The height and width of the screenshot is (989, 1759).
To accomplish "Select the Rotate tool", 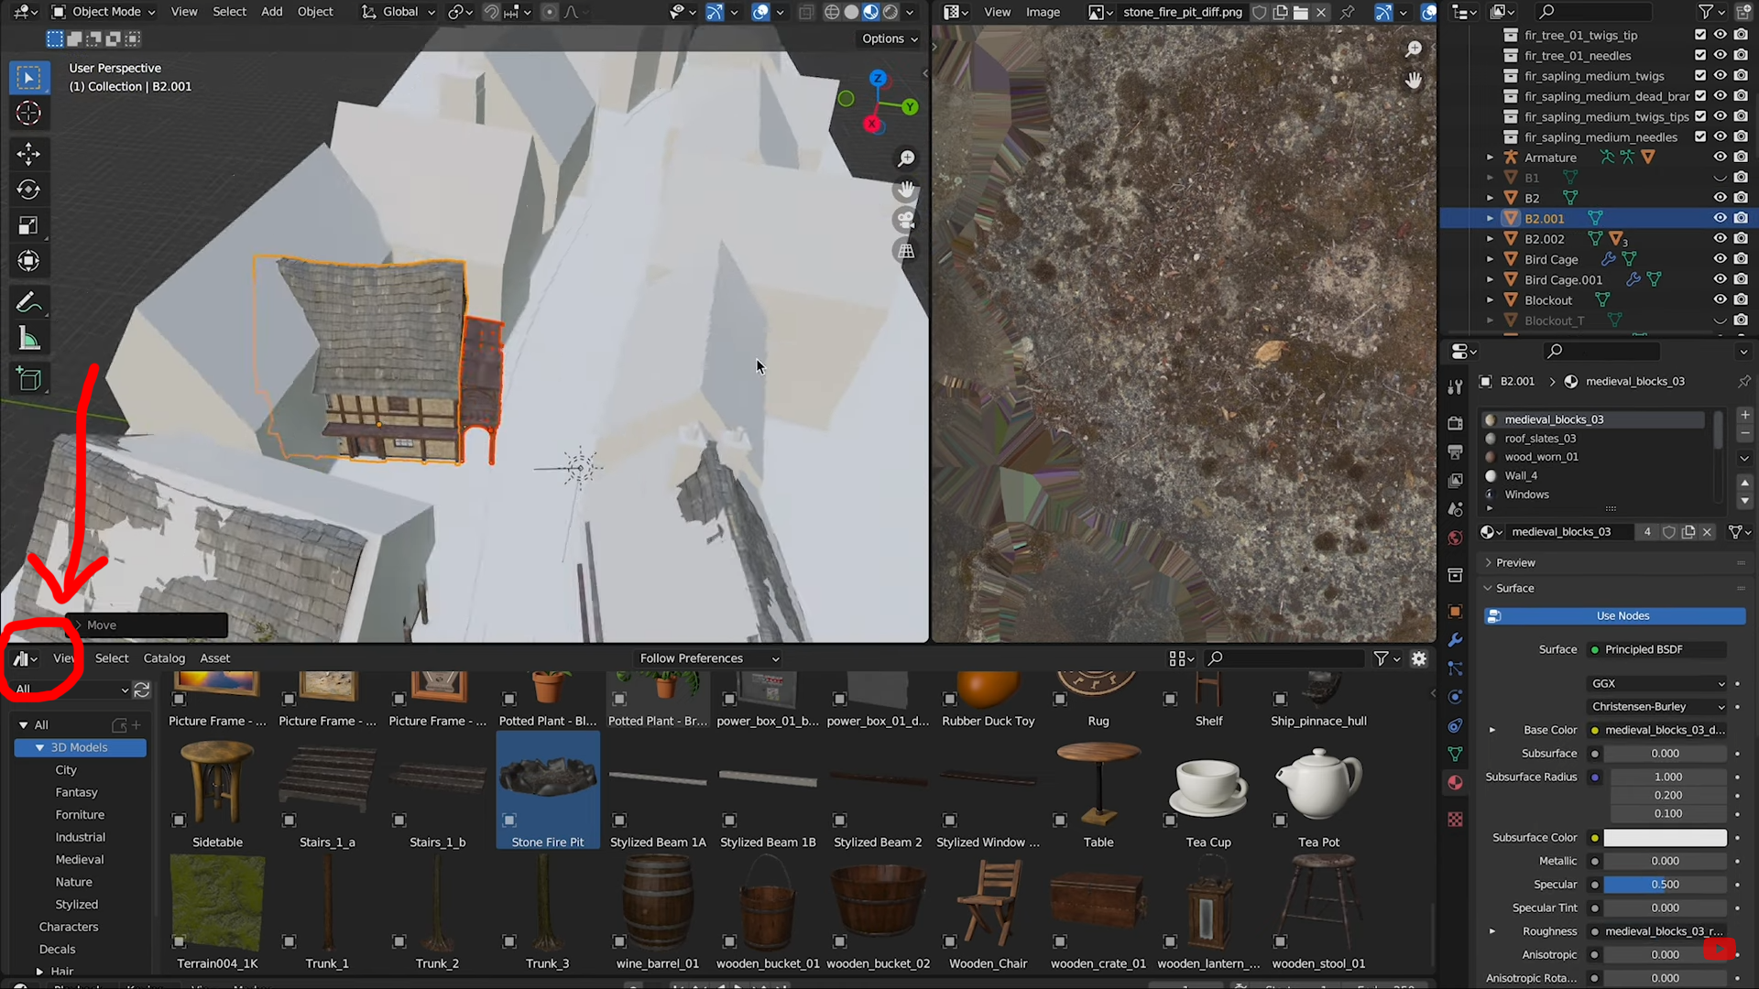I will click(28, 190).
